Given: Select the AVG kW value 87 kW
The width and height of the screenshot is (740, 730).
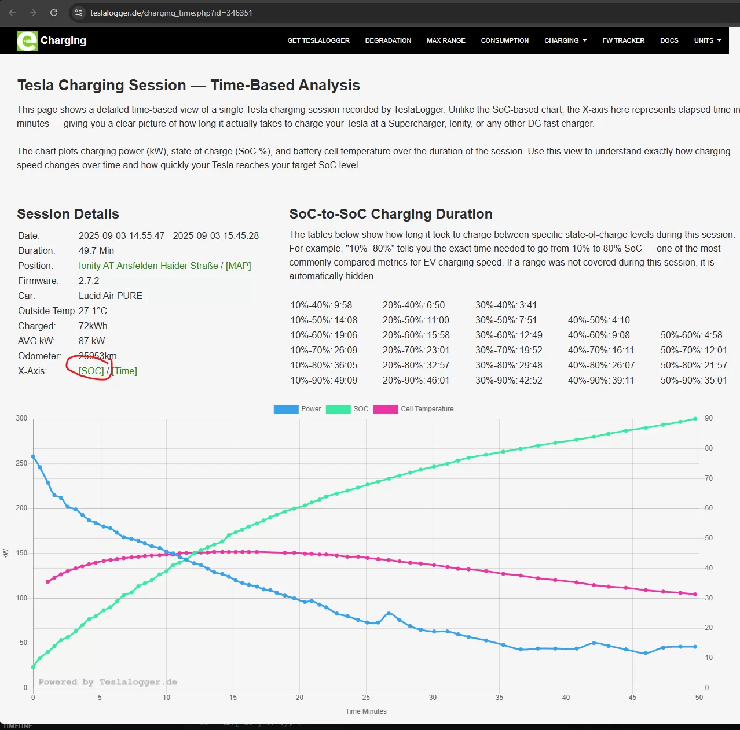Looking at the screenshot, I should [92, 341].
